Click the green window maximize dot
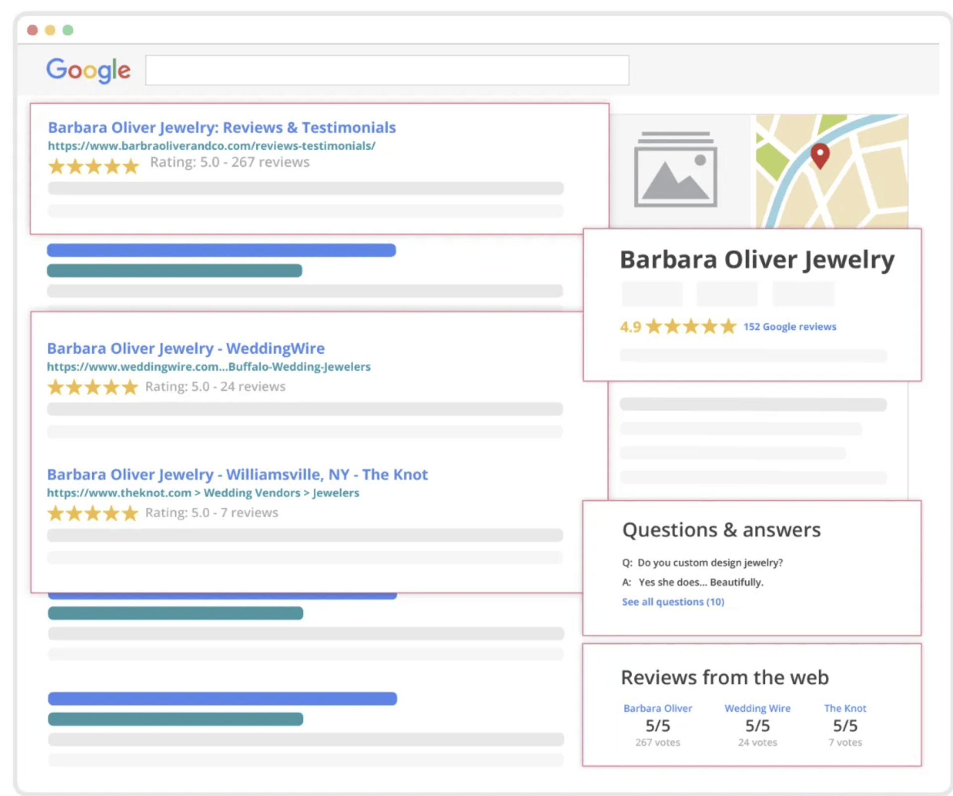The width and height of the screenshot is (953, 796). 68,30
